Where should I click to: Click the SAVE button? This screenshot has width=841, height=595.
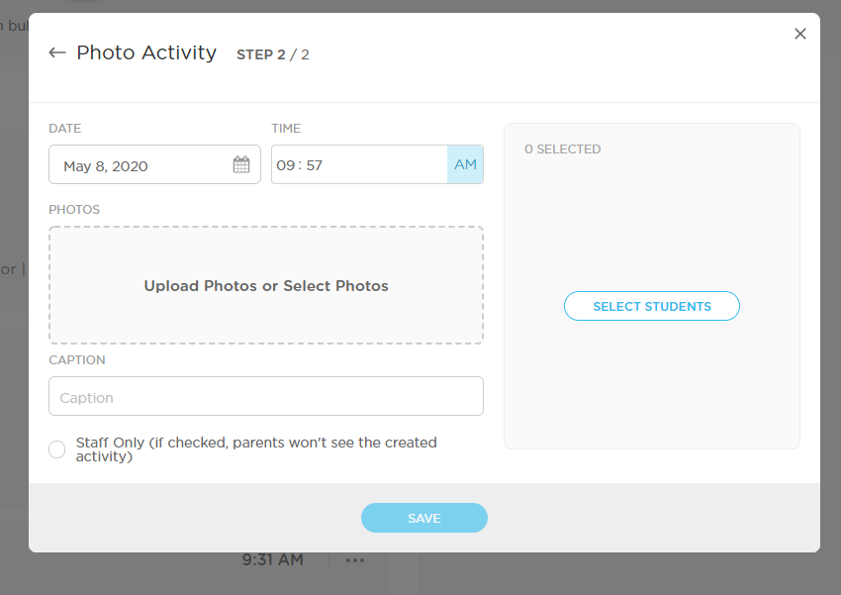(423, 518)
